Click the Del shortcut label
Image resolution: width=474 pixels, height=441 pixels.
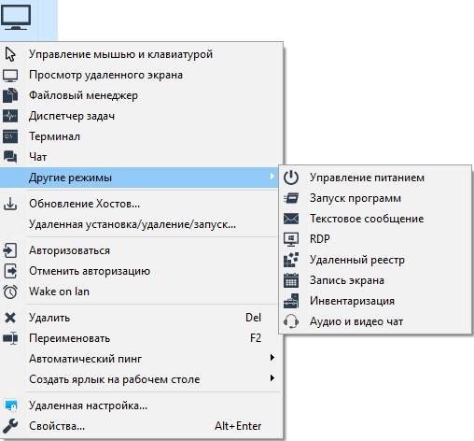[253, 318]
